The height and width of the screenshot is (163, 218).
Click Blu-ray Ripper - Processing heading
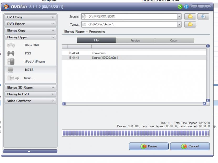tap(85, 32)
